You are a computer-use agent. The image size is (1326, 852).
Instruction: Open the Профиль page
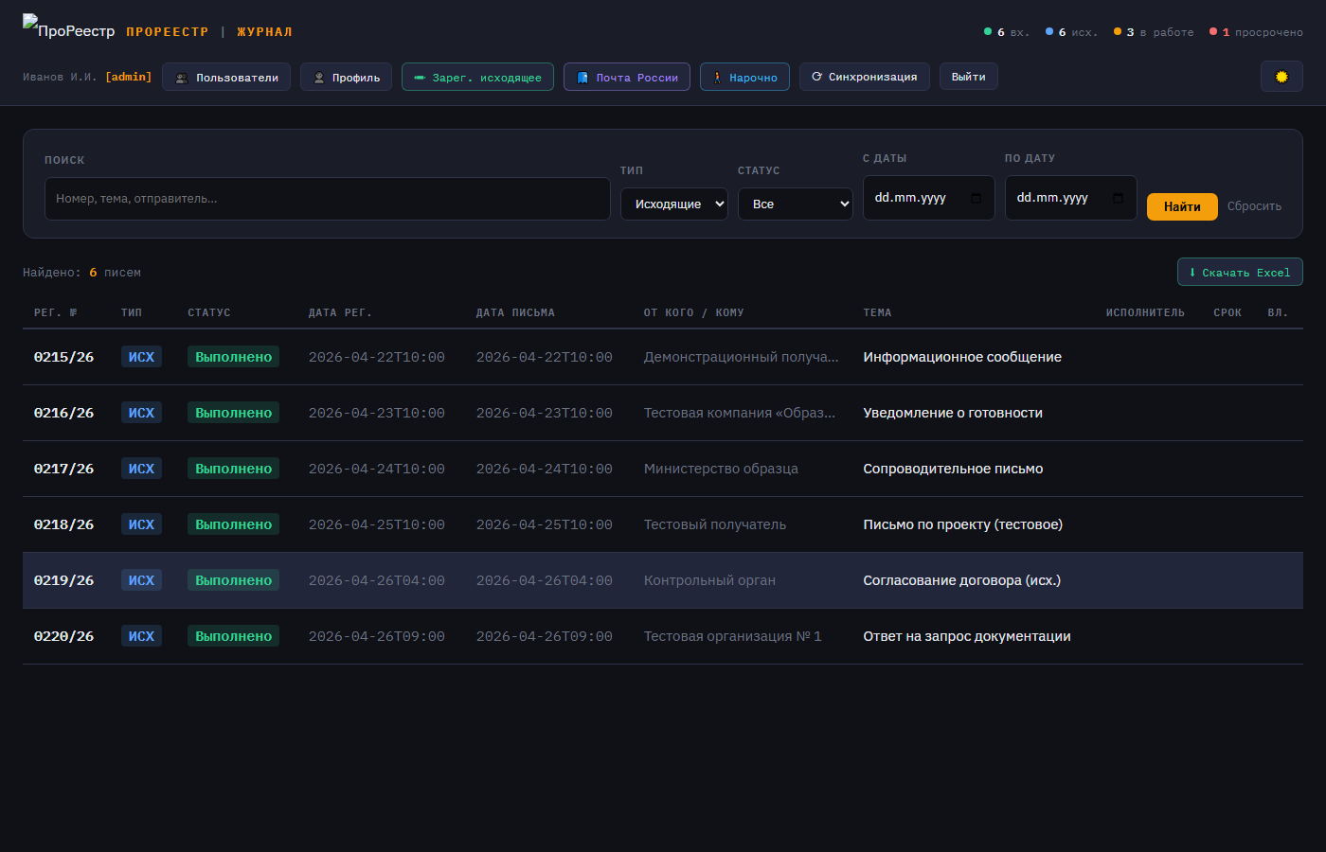(x=346, y=78)
